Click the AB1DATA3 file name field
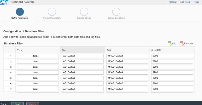The image size is (202, 105). coord(83,67)
